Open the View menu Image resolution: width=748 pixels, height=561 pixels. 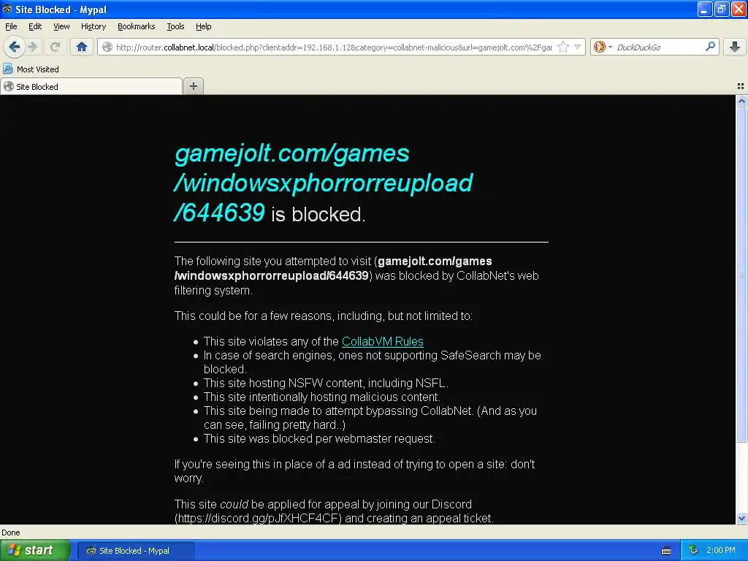61,27
